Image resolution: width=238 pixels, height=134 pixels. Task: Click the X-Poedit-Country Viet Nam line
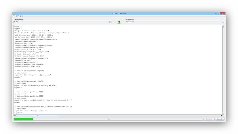coord(28,67)
